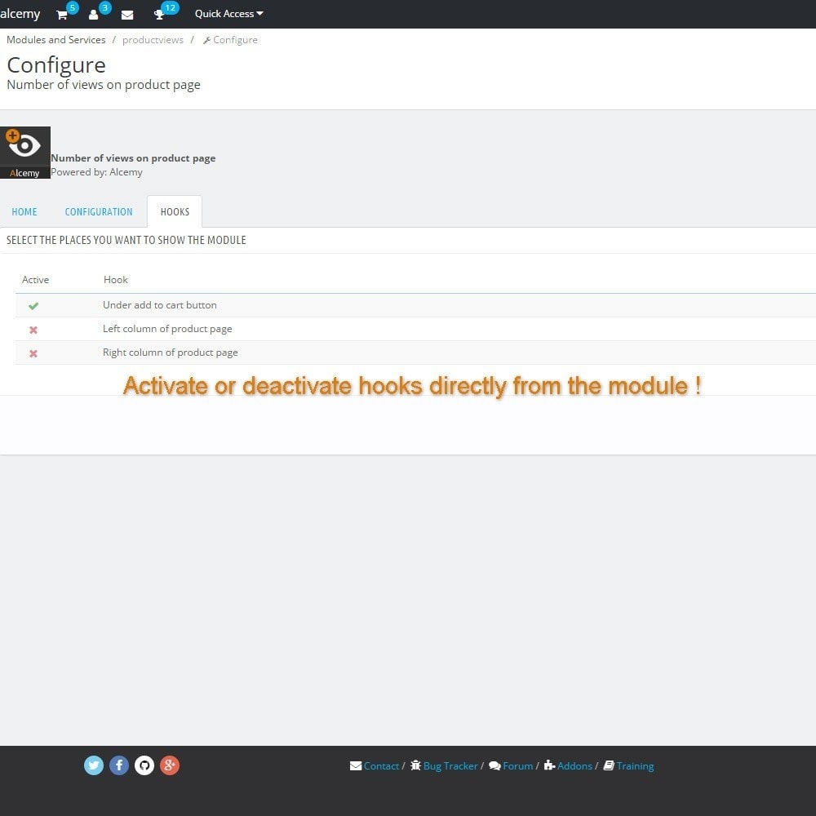The width and height of the screenshot is (816, 816).
Task: Disable the Under add to cart button hook
Action: tap(33, 306)
